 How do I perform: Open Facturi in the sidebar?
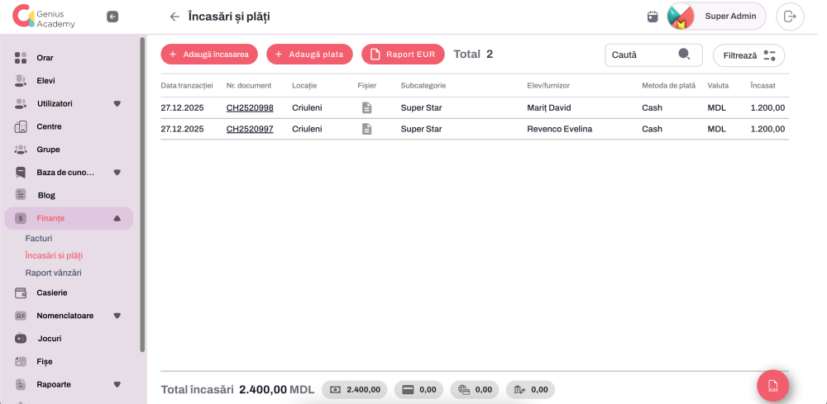39,238
